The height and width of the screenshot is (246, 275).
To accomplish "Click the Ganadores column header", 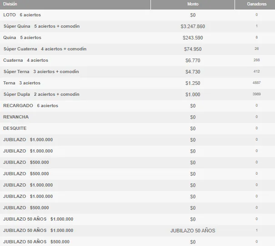I will [x=256, y=4].
